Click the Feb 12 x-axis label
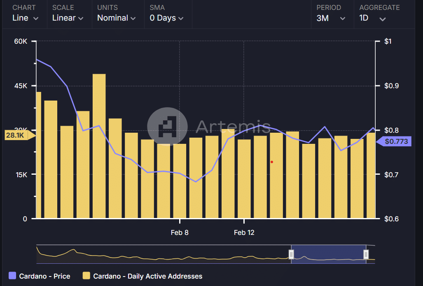This screenshot has height=286, width=423. 244,233
